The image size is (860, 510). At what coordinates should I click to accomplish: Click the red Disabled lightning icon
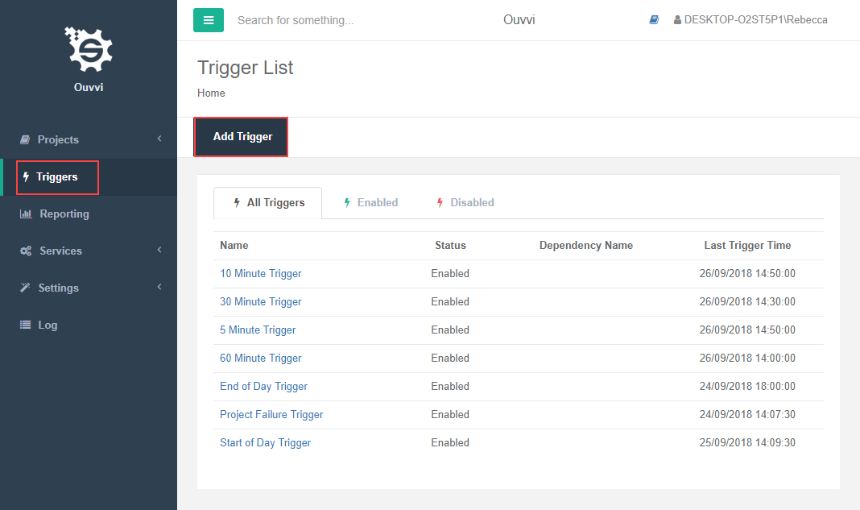pyautogui.click(x=440, y=202)
